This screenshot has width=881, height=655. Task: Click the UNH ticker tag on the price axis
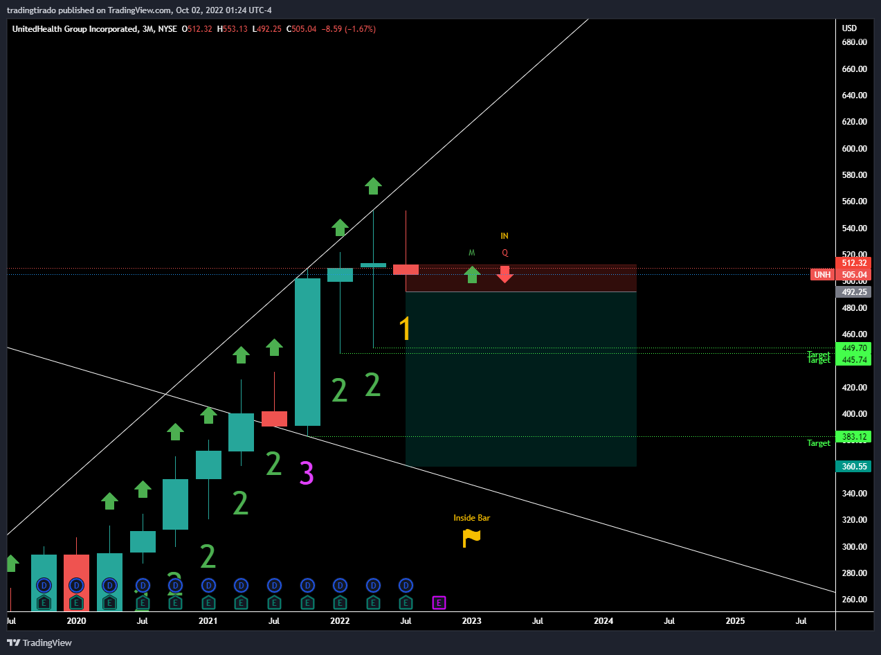(821, 275)
